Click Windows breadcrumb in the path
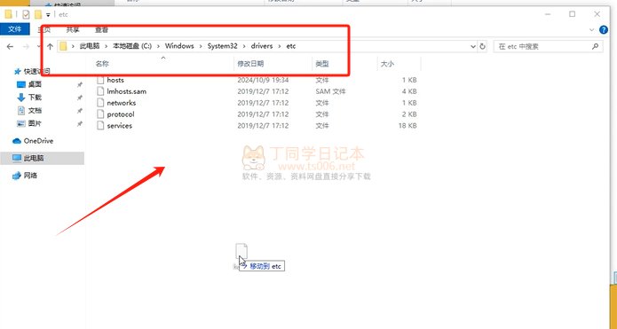The width and height of the screenshot is (617, 329). click(179, 46)
